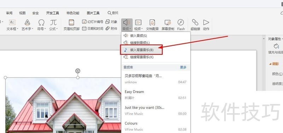Image resolution: width=283 pixels, height=133 pixels.
Task: Click the image rotation handle
Action: pos(78,71)
